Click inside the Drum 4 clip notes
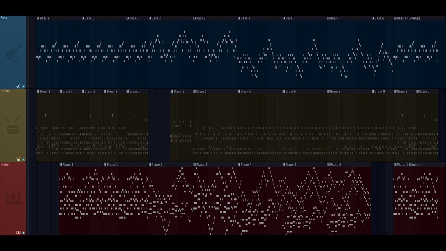 click(182, 127)
